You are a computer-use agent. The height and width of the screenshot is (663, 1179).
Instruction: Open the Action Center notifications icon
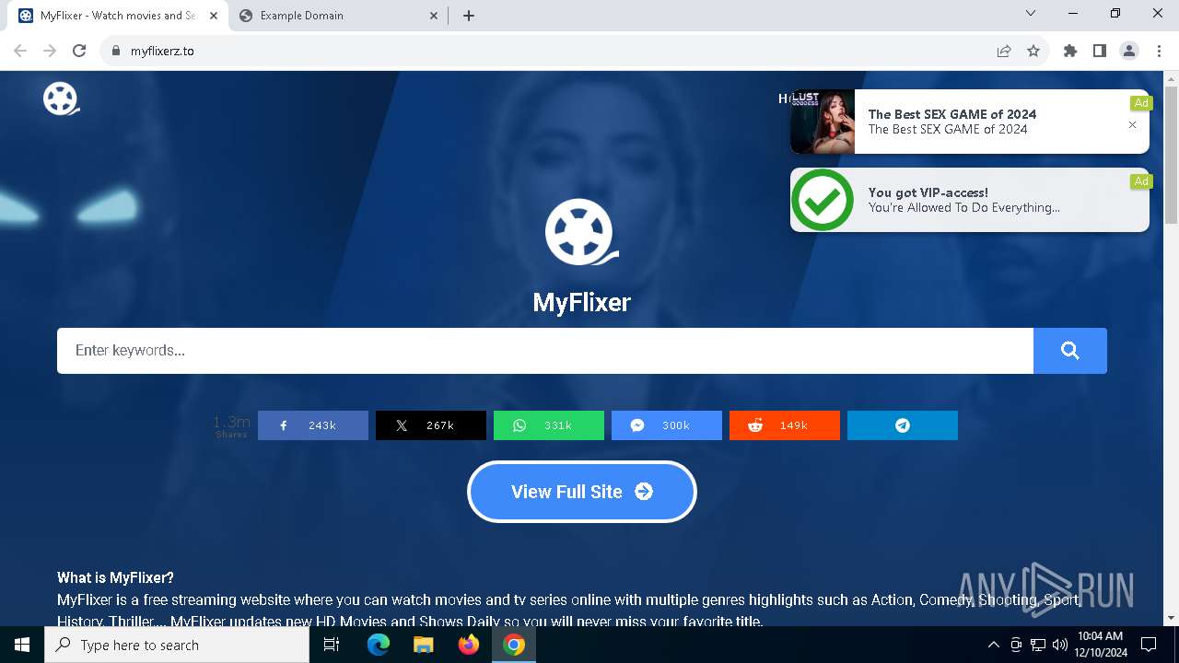point(1149,646)
